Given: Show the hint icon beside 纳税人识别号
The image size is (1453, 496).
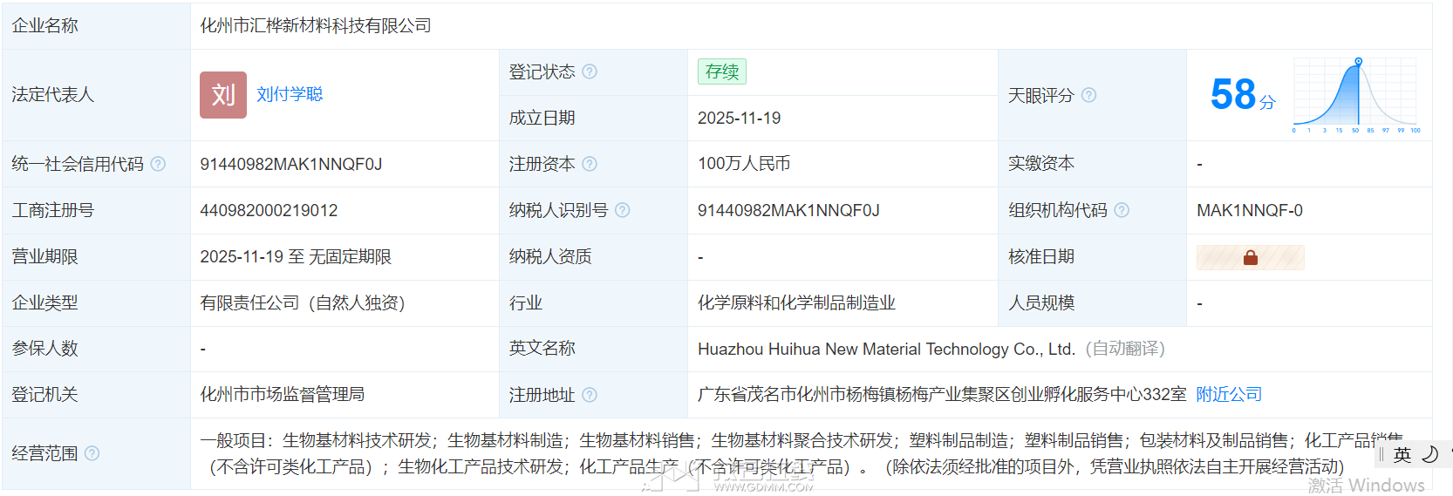Looking at the screenshot, I should click(622, 210).
